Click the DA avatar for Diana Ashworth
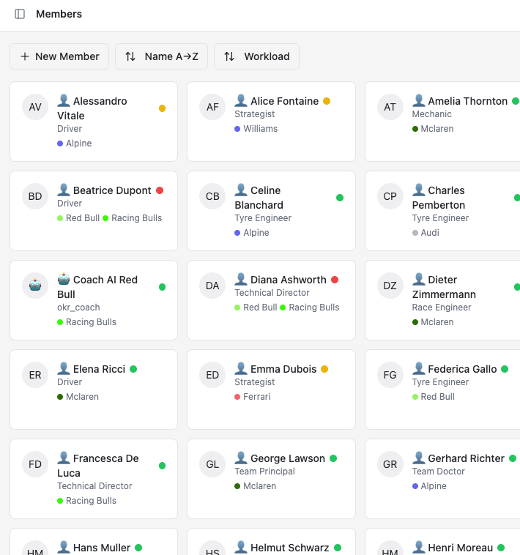The height and width of the screenshot is (555, 520). 212,286
